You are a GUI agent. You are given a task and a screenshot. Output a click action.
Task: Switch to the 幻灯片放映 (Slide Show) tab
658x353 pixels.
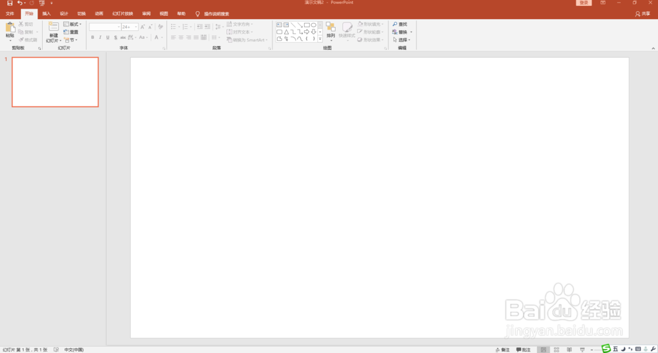(122, 14)
